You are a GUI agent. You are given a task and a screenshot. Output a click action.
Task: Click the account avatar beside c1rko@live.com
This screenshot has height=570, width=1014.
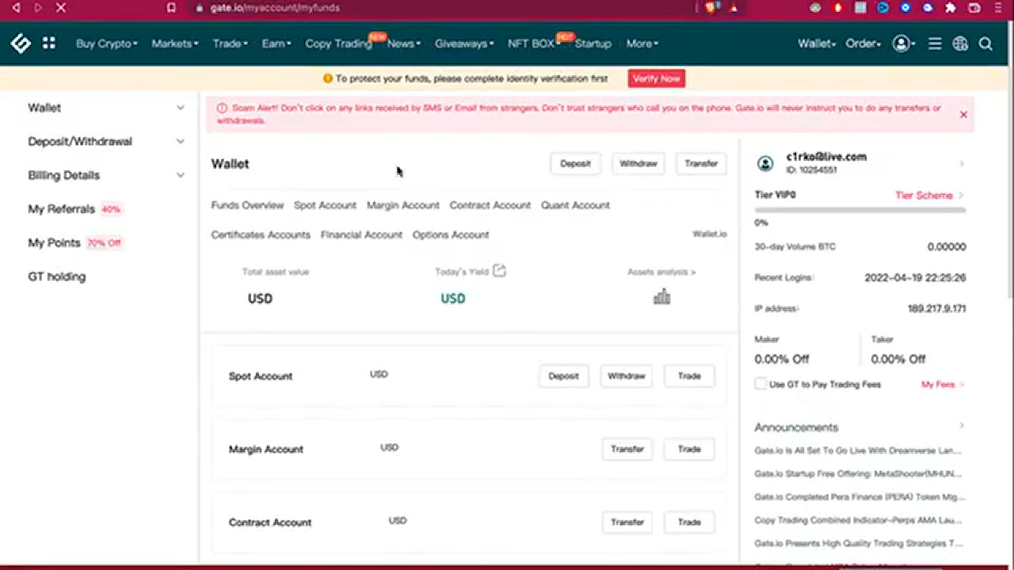click(x=765, y=164)
